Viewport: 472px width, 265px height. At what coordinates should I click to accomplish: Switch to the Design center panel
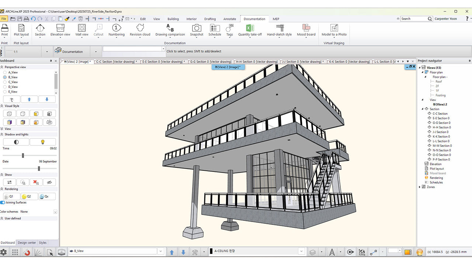[27, 243]
